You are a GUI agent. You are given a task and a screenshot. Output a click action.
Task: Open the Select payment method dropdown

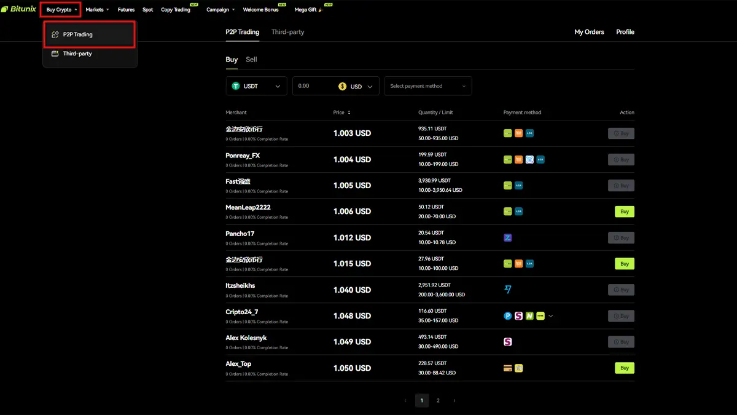tap(428, 86)
